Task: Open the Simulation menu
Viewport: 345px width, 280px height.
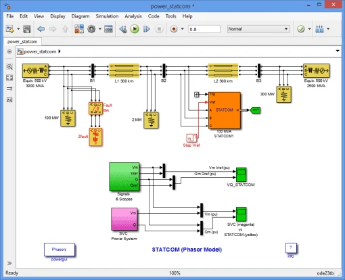Action: 107,16
